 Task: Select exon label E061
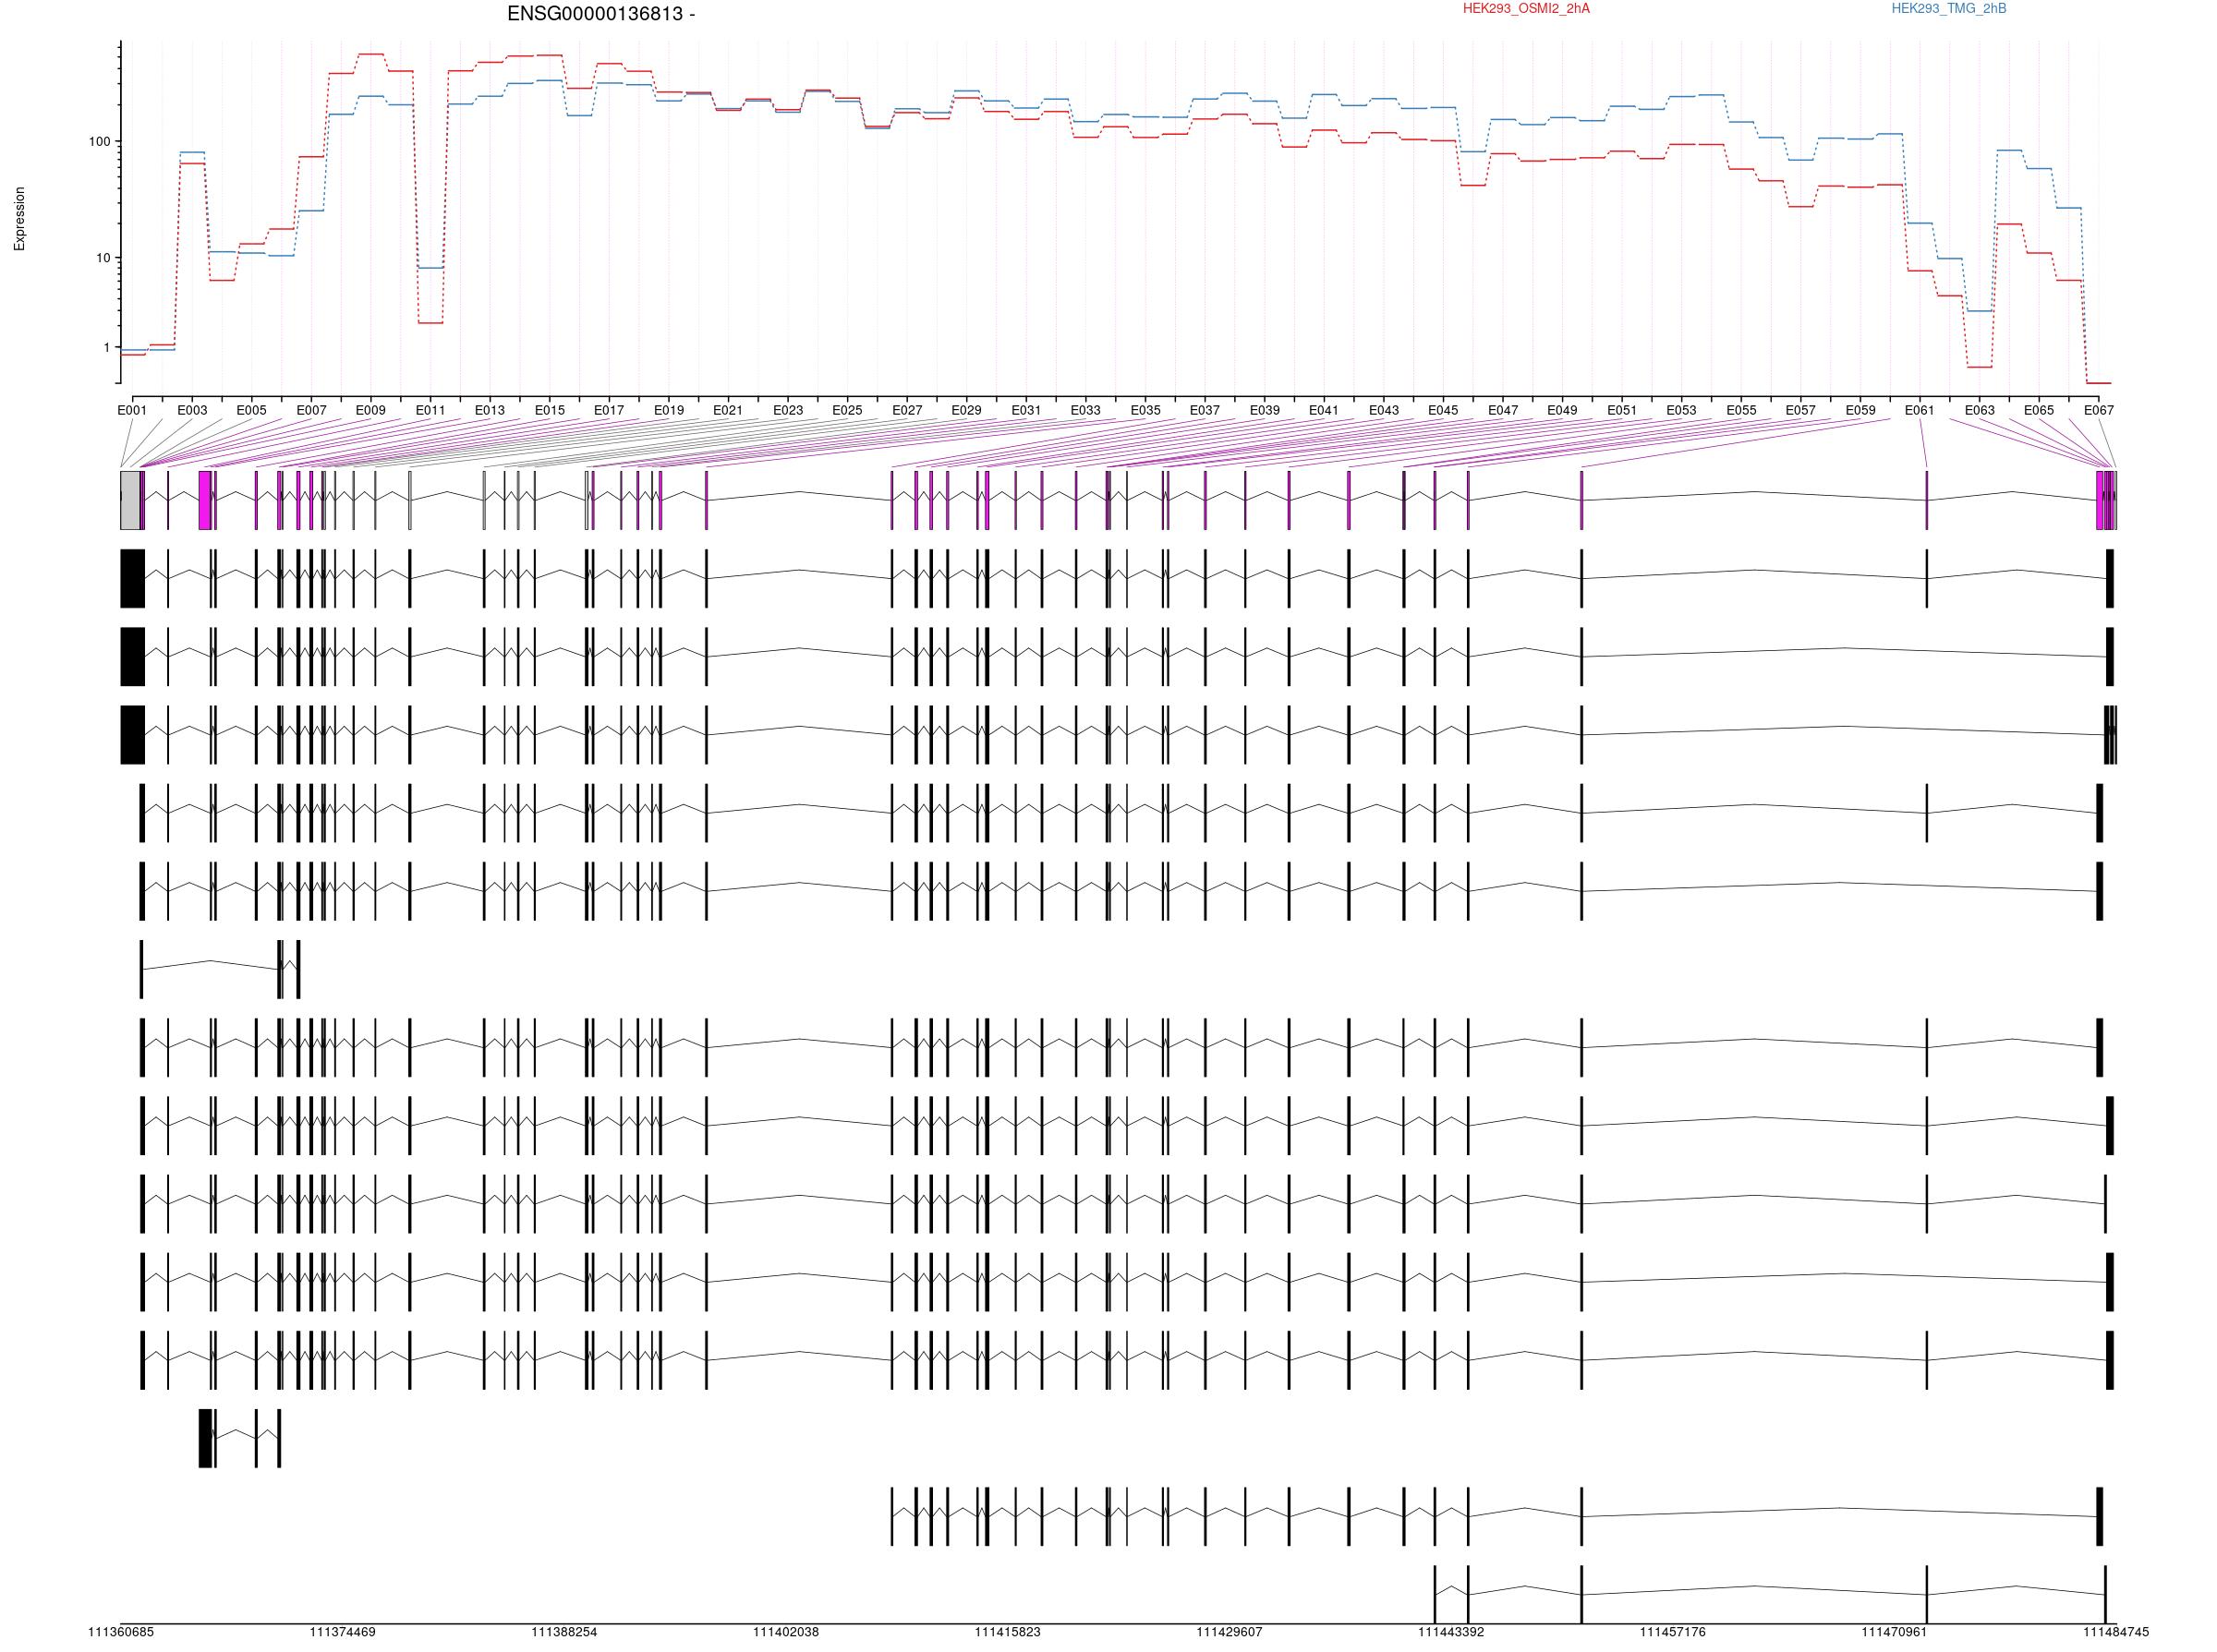(1919, 410)
